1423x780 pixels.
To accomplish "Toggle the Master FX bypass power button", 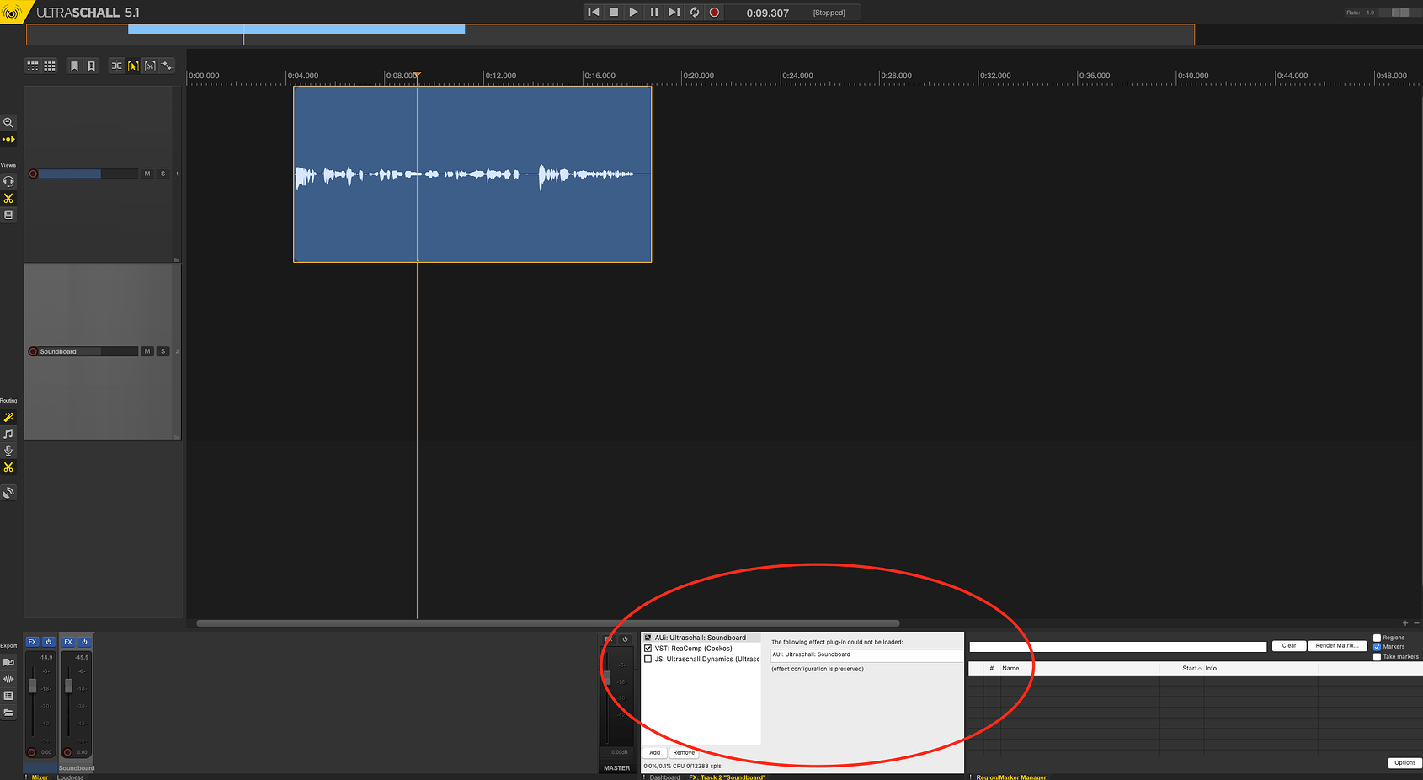I will pos(625,639).
